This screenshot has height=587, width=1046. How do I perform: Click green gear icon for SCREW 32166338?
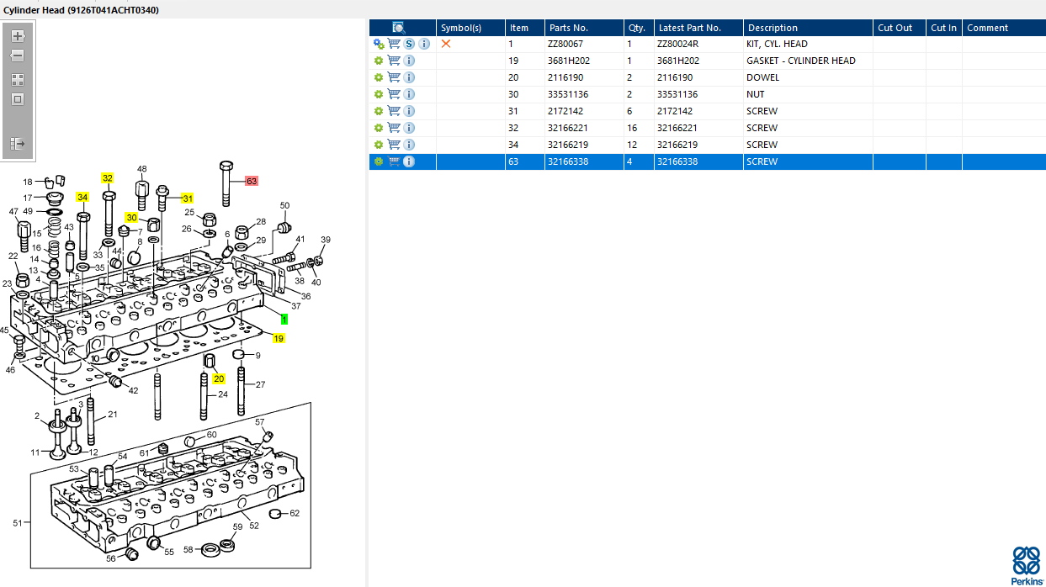coord(379,161)
